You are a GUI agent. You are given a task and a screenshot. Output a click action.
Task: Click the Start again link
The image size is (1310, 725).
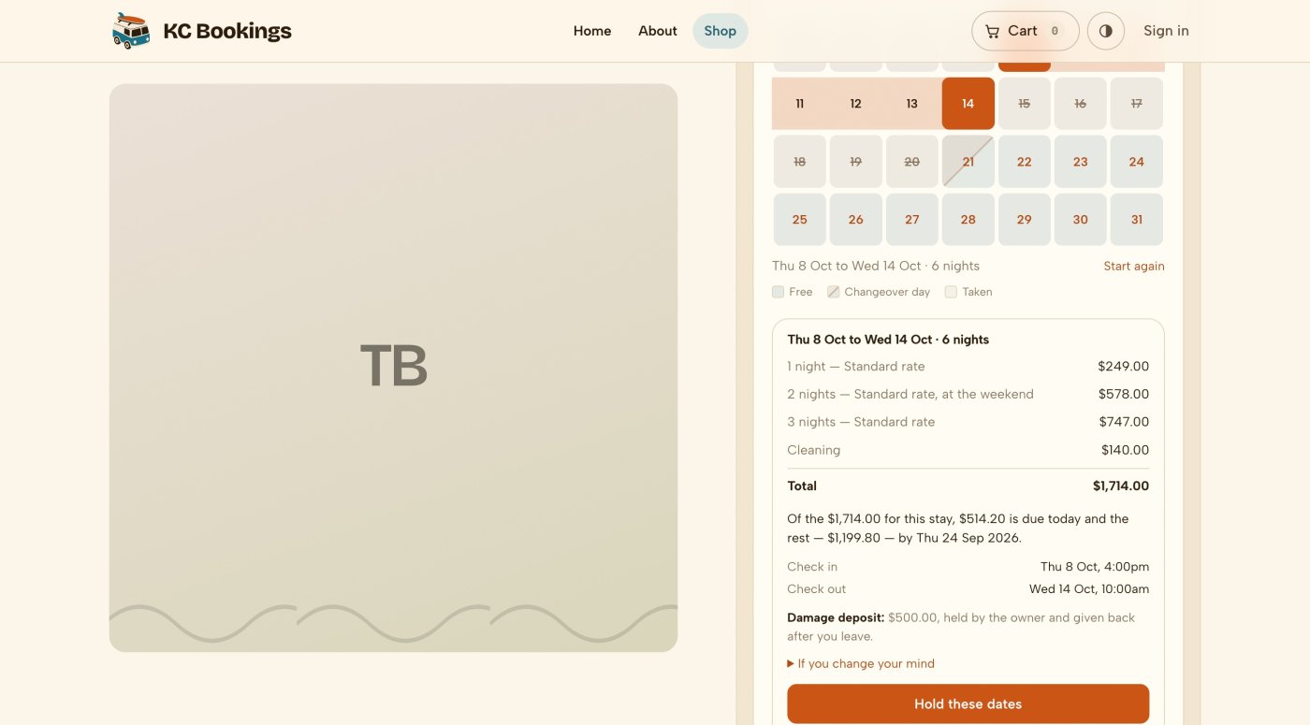(1134, 266)
